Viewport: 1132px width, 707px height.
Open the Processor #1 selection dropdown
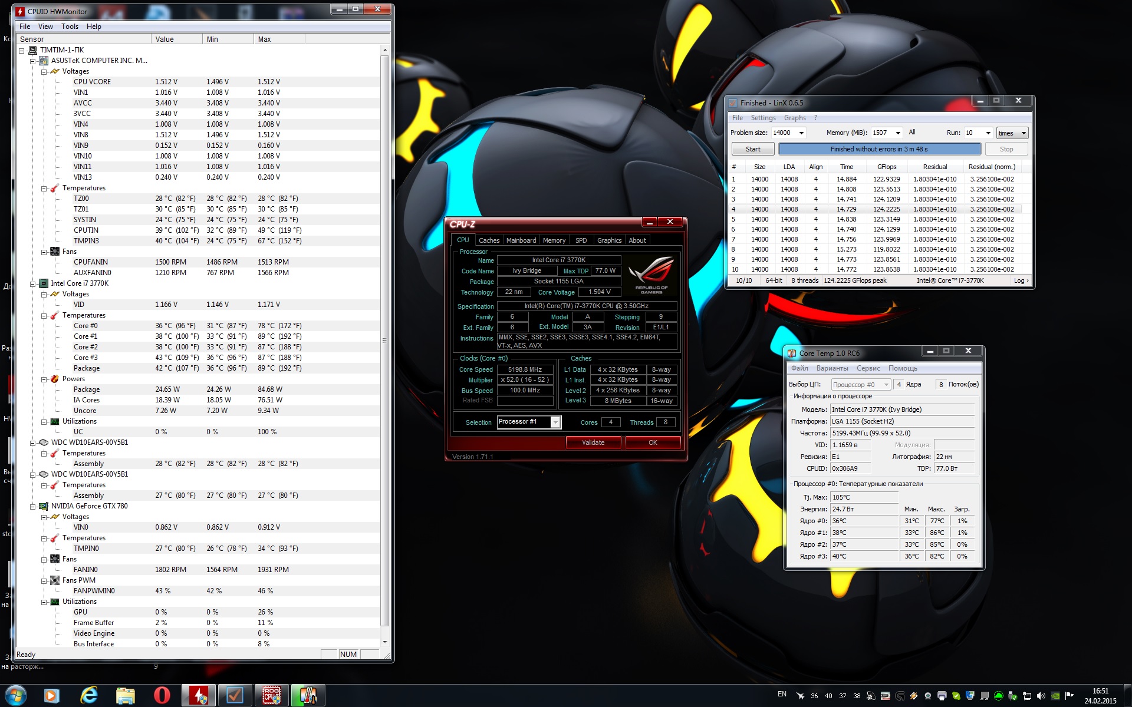click(555, 422)
